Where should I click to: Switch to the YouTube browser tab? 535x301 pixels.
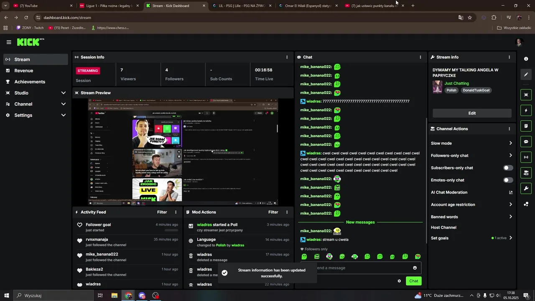tap(43, 6)
